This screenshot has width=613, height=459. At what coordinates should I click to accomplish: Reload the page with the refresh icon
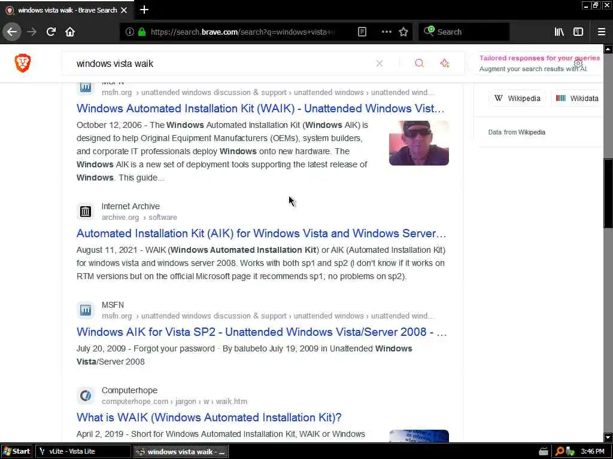[51, 32]
